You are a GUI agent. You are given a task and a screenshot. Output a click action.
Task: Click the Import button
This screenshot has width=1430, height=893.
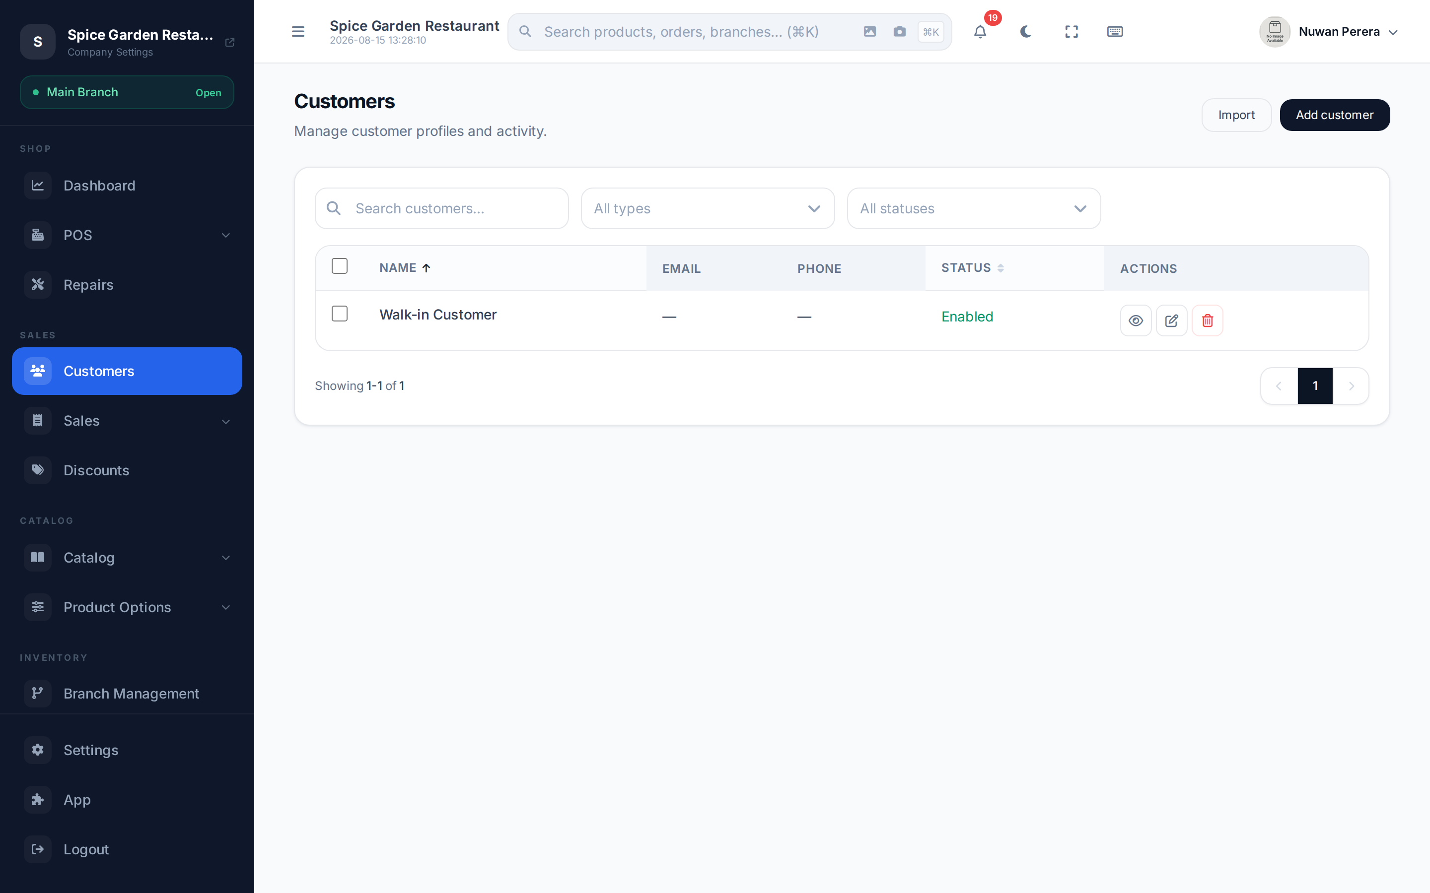(1236, 115)
